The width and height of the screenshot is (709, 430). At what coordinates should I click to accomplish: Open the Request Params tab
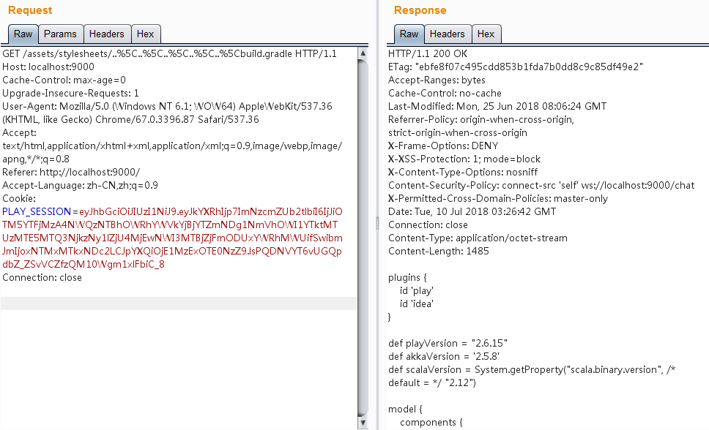60,34
